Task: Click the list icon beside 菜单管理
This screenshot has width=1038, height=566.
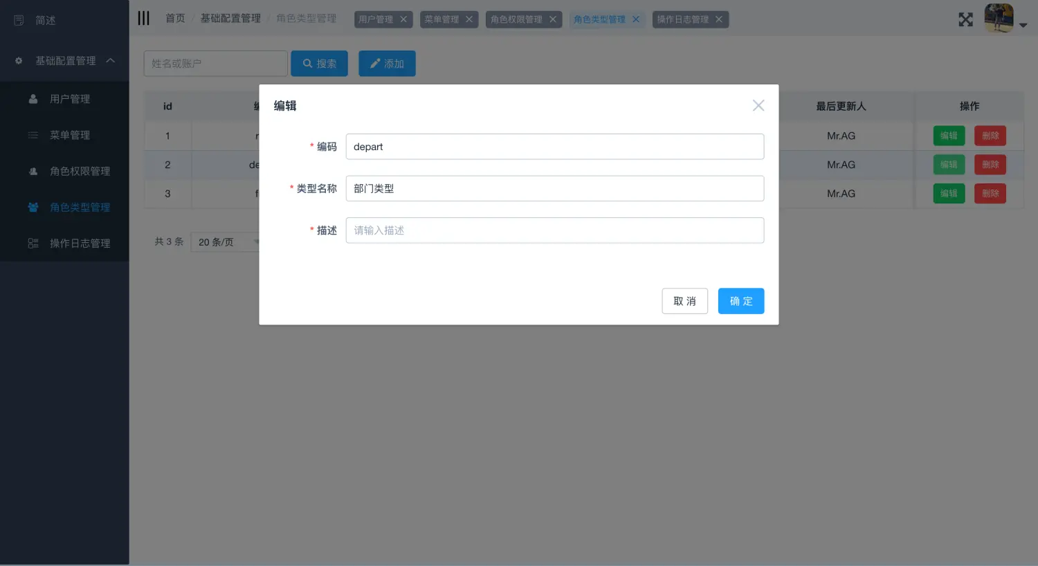Action: click(33, 135)
